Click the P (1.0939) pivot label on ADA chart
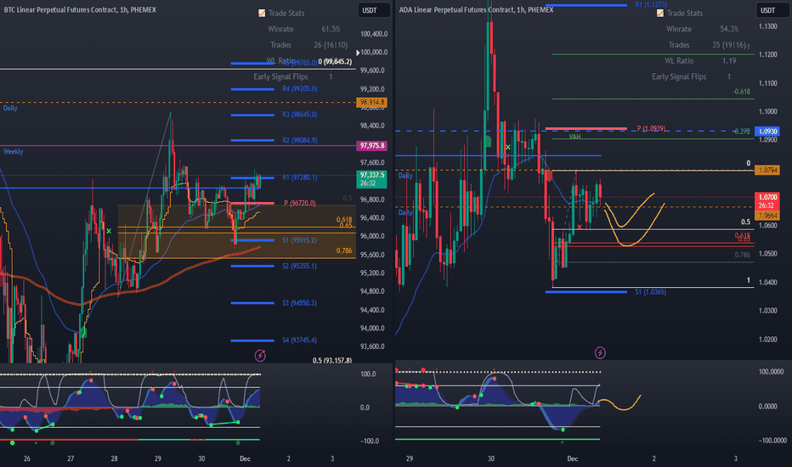 click(x=651, y=129)
